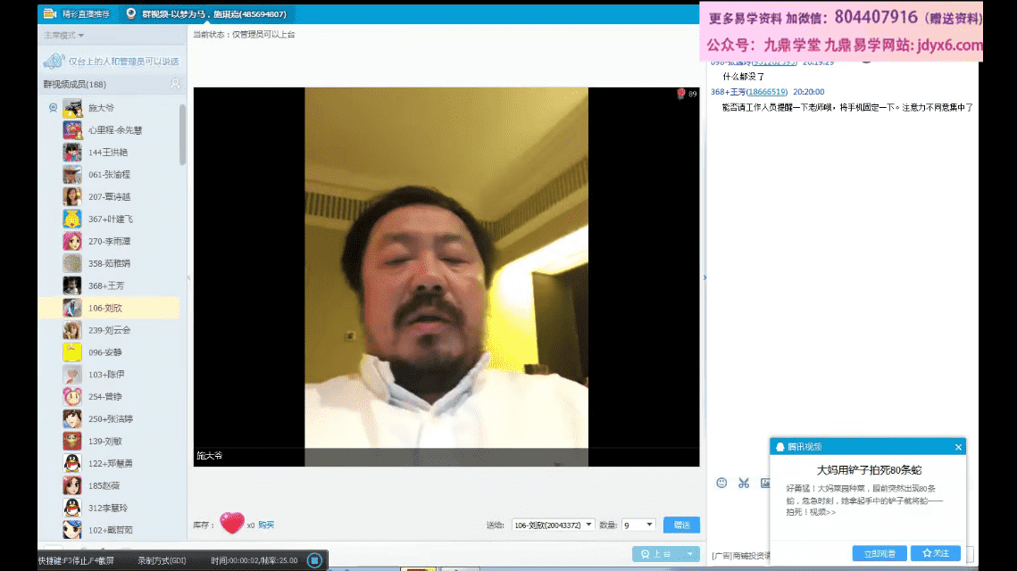Screen dimensions: 1017x571
Task: Open the 主席模式 mode dropdown
Action: [x=64, y=36]
